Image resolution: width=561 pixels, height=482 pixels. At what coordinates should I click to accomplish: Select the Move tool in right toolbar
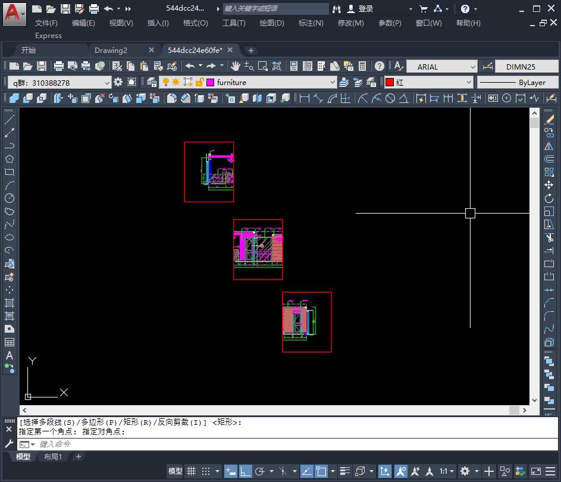point(549,186)
